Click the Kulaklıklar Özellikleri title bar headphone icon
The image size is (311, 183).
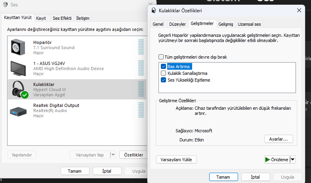(x=154, y=11)
